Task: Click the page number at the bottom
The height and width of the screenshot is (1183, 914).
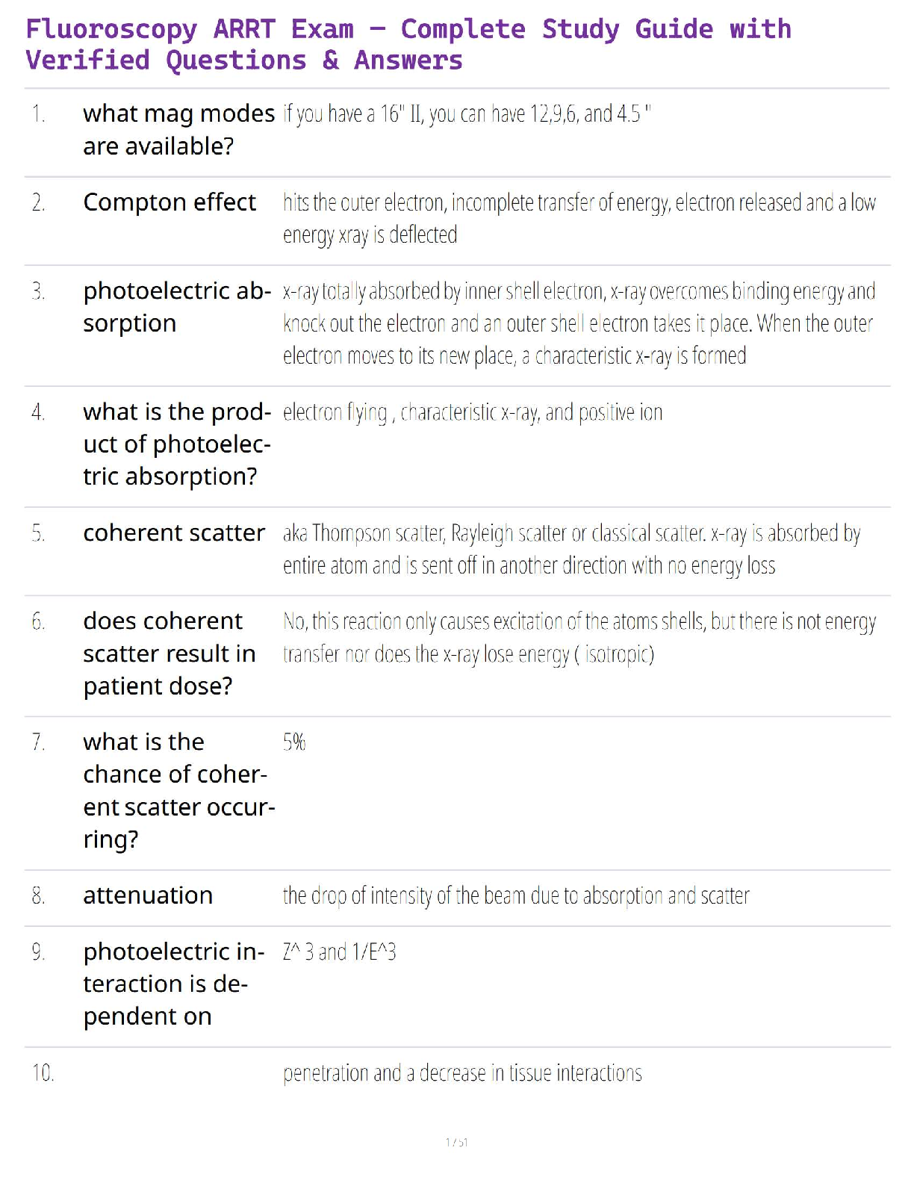Action: [456, 1142]
